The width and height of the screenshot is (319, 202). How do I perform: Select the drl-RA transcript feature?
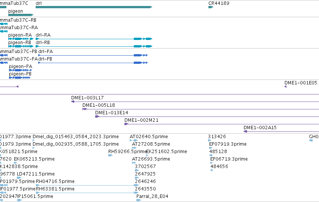click(x=94, y=39)
